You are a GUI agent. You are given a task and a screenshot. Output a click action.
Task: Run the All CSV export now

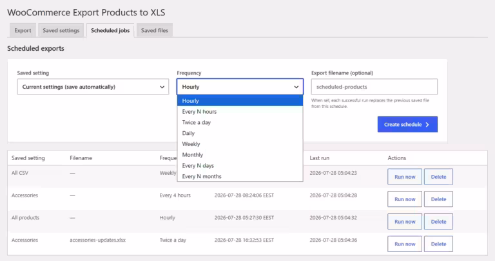405,177
